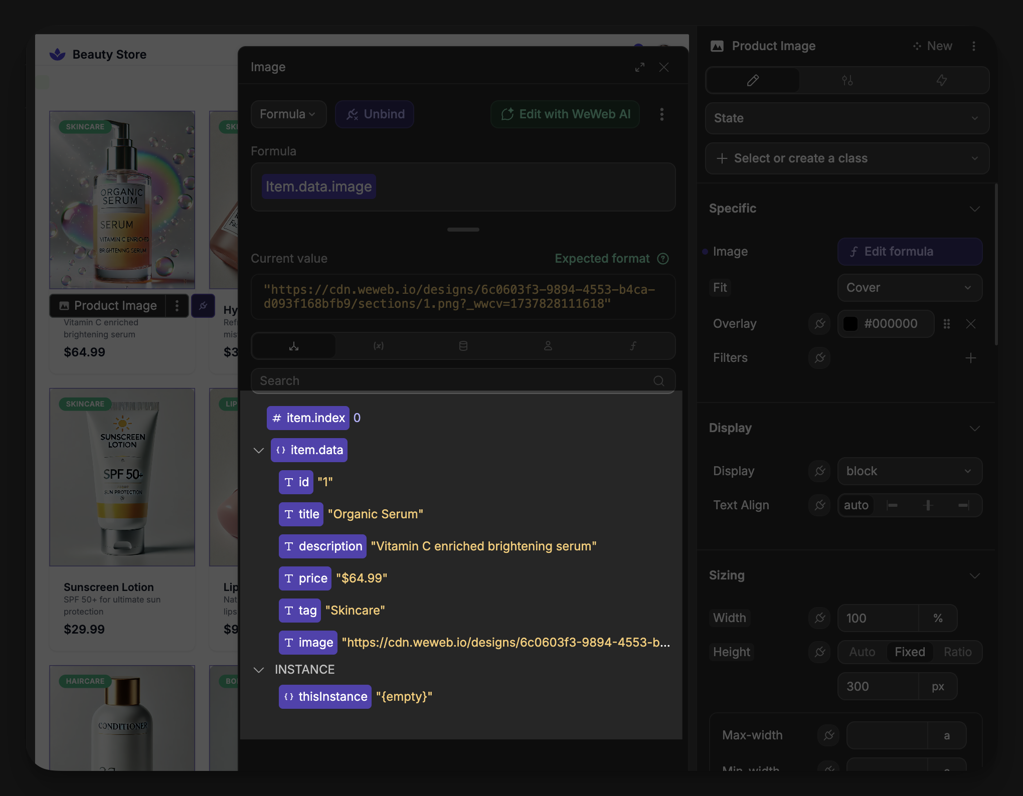This screenshot has height=796, width=1023.
Task: Open the Fit Cover dropdown
Action: [909, 288]
